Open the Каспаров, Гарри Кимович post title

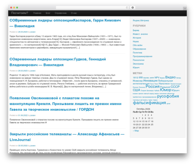[65, 23]
